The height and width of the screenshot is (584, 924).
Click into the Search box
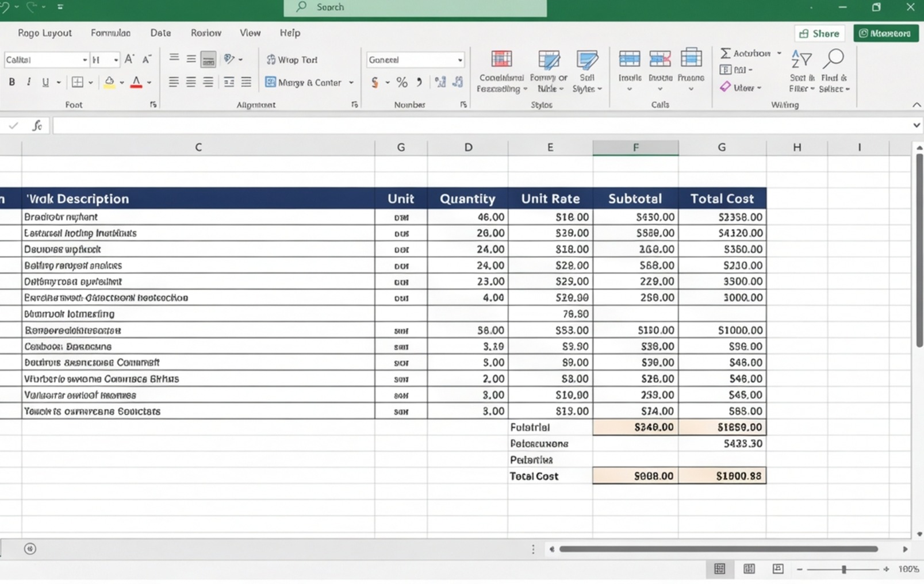(415, 7)
